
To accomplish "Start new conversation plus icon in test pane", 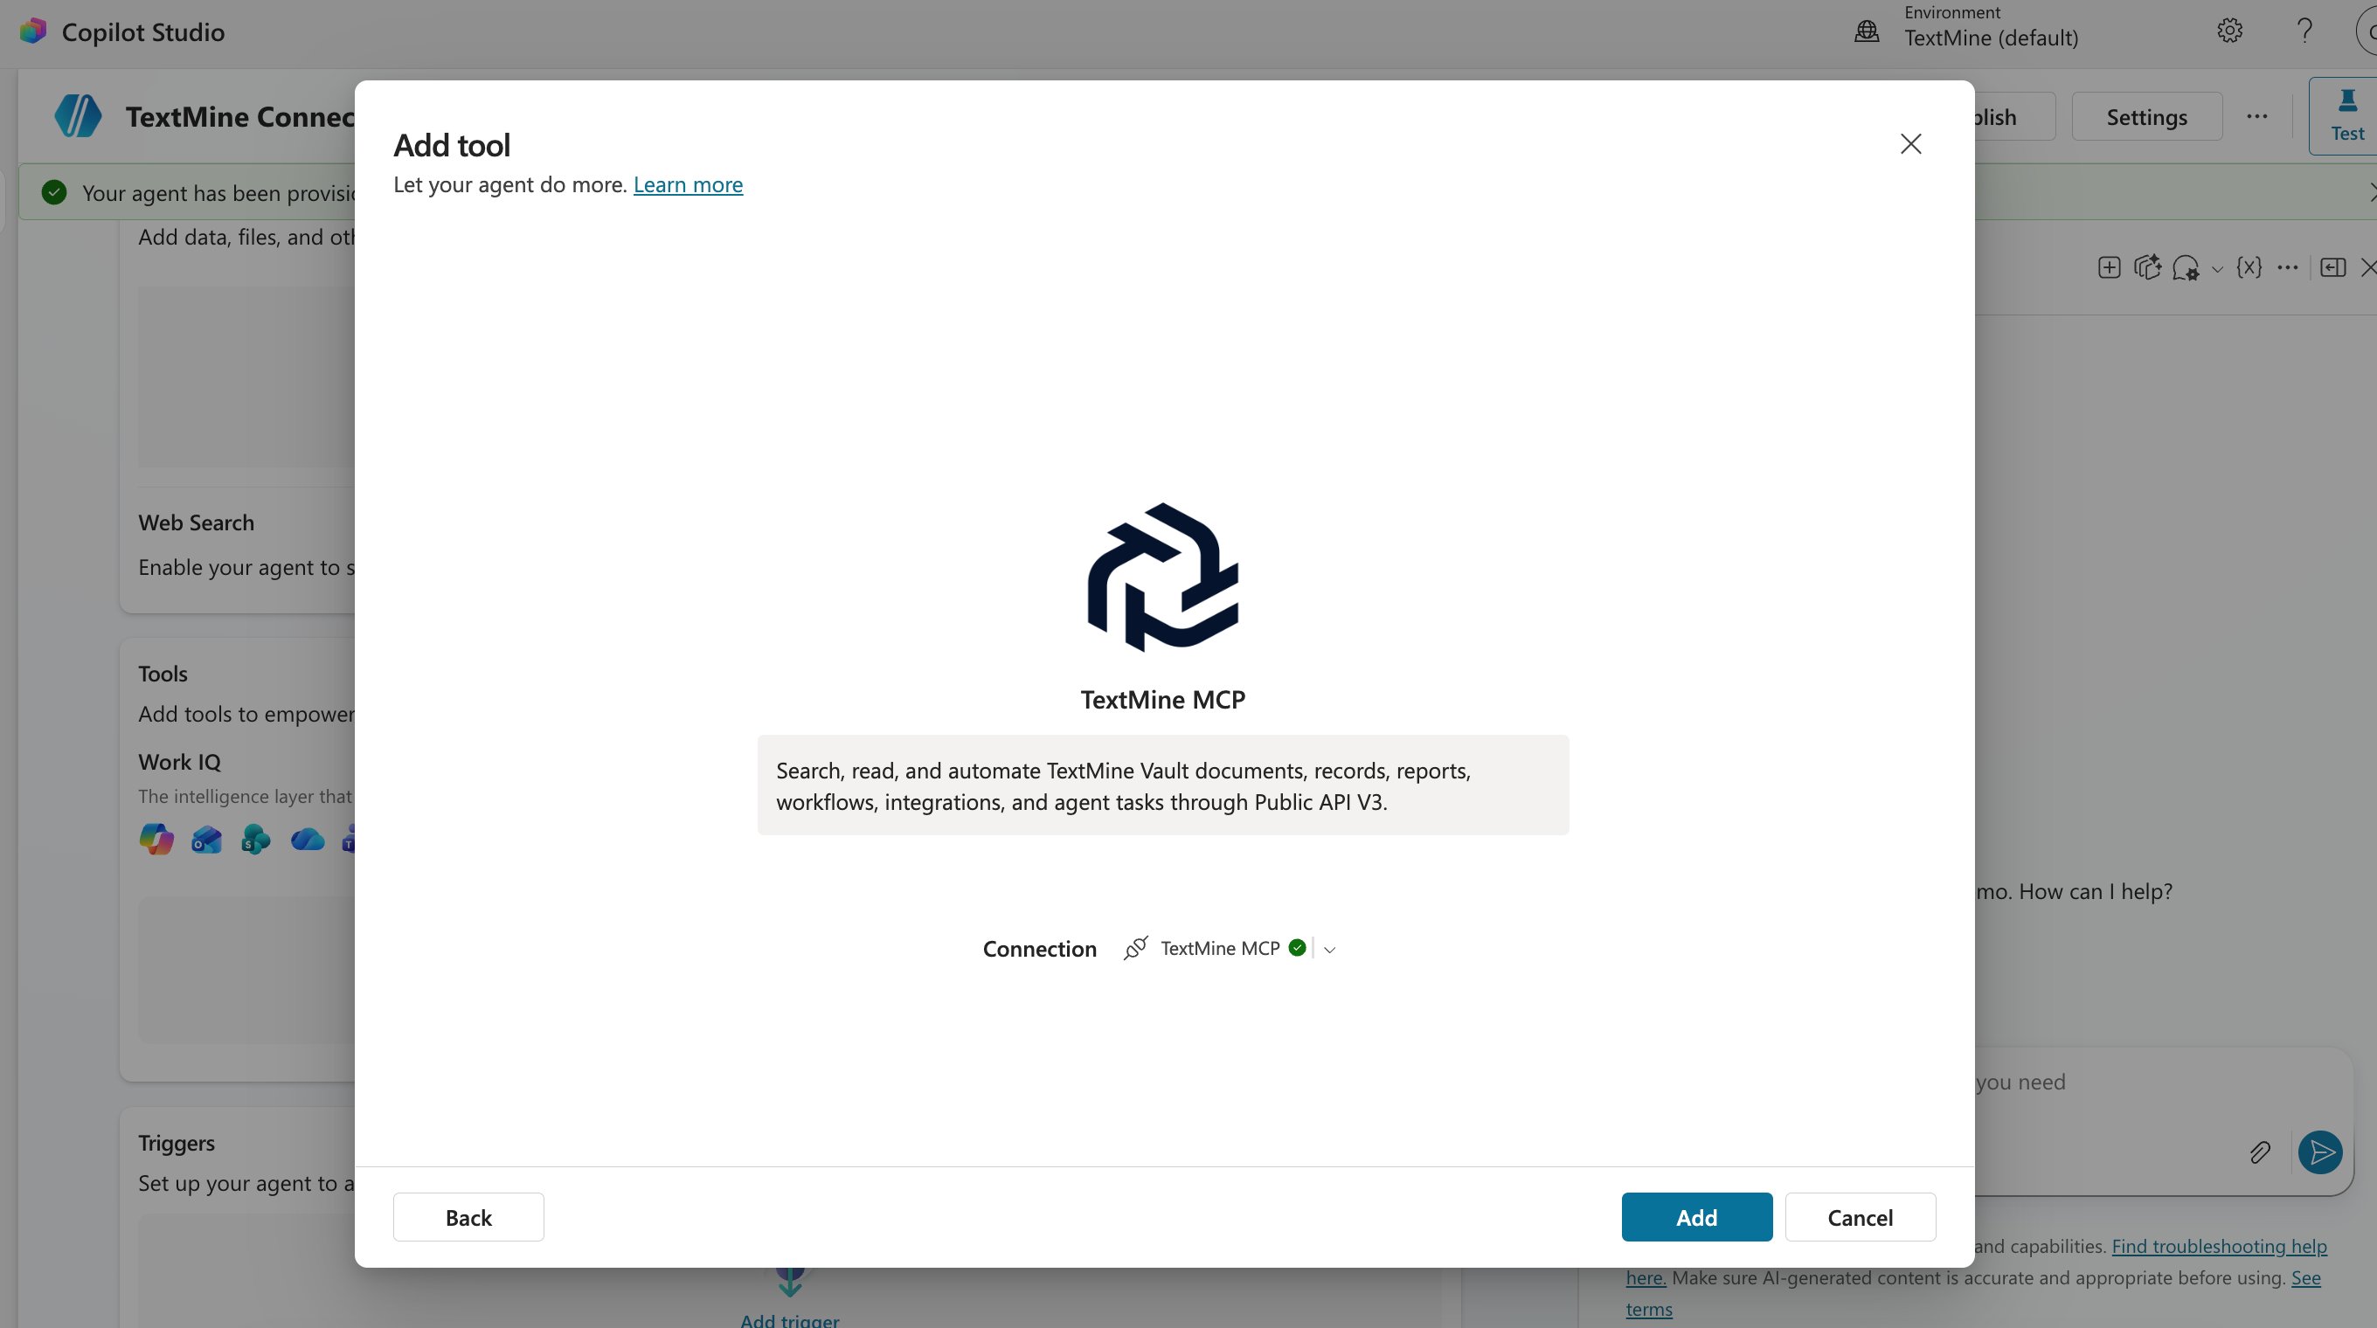I will (x=2109, y=267).
